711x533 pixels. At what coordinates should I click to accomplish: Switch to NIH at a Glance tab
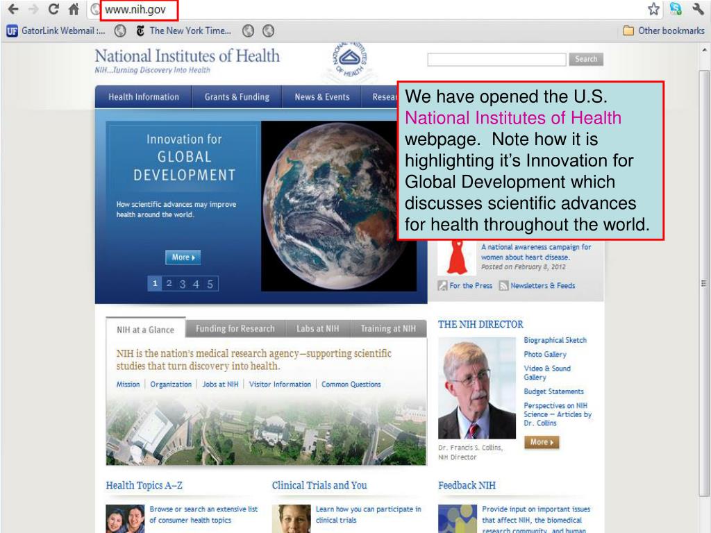pos(146,330)
